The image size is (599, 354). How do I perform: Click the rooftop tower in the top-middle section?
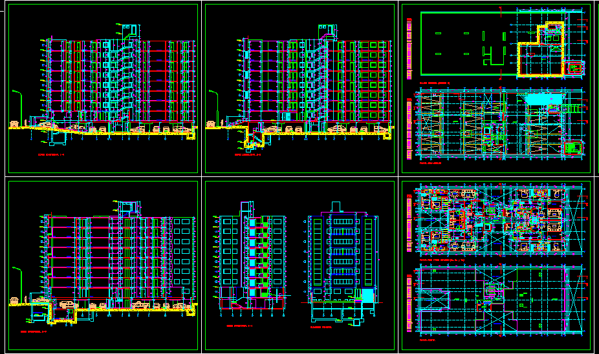327,30
